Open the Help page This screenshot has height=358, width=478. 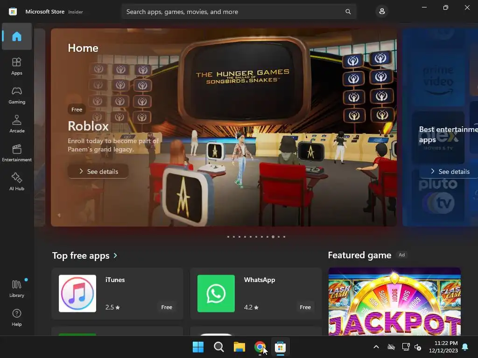[17, 317]
